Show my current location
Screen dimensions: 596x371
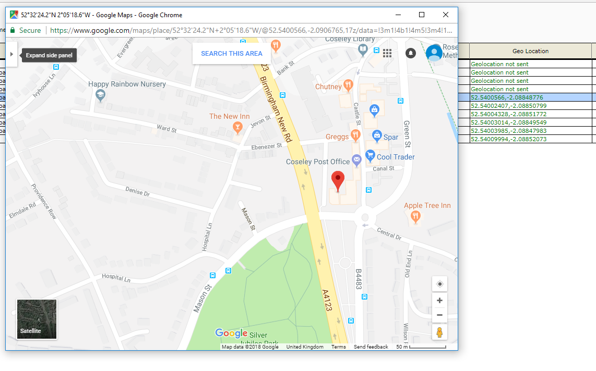coord(439,284)
